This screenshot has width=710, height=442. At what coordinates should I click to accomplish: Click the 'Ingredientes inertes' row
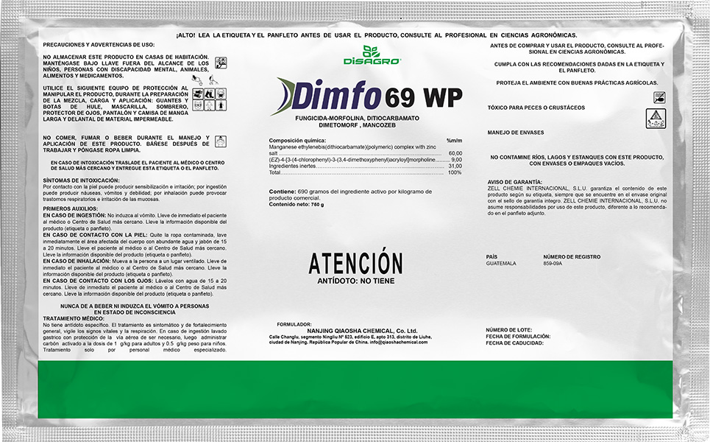coord(366,166)
